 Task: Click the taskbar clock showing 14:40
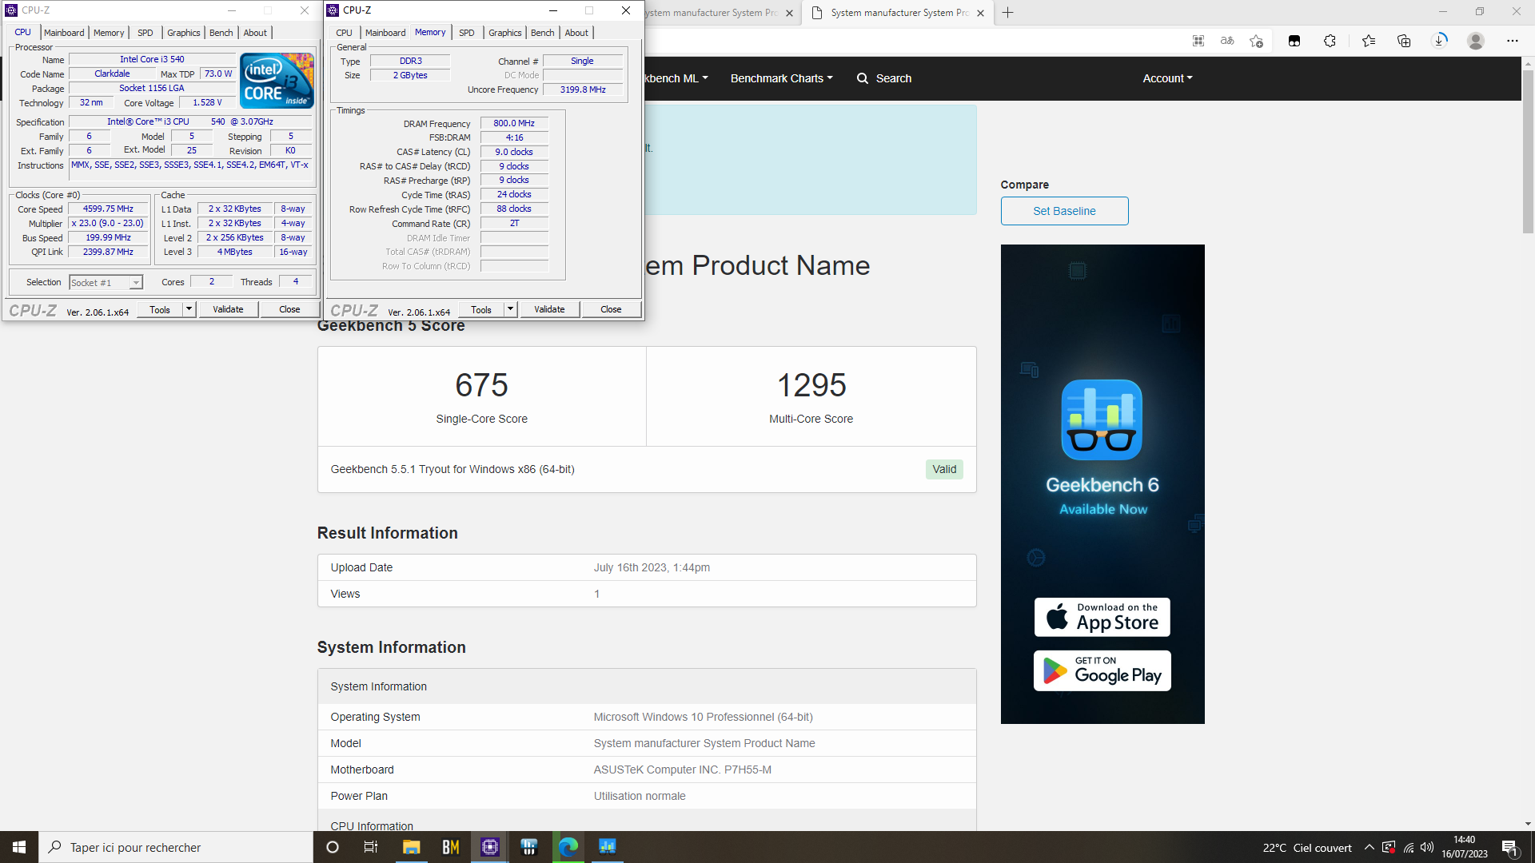[1465, 847]
